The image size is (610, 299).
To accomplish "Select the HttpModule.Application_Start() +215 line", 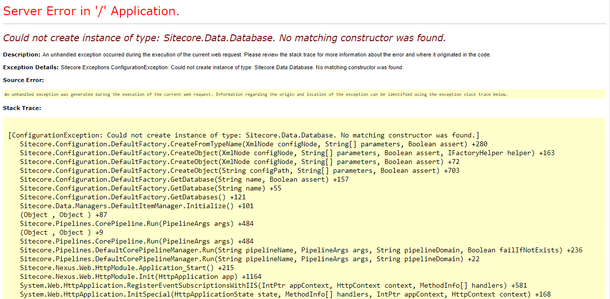I will click(x=127, y=268).
